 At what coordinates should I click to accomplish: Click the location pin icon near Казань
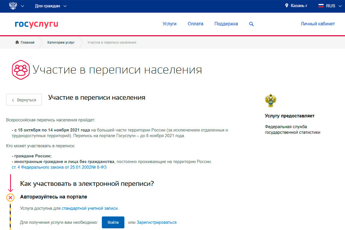pyautogui.click(x=287, y=6)
